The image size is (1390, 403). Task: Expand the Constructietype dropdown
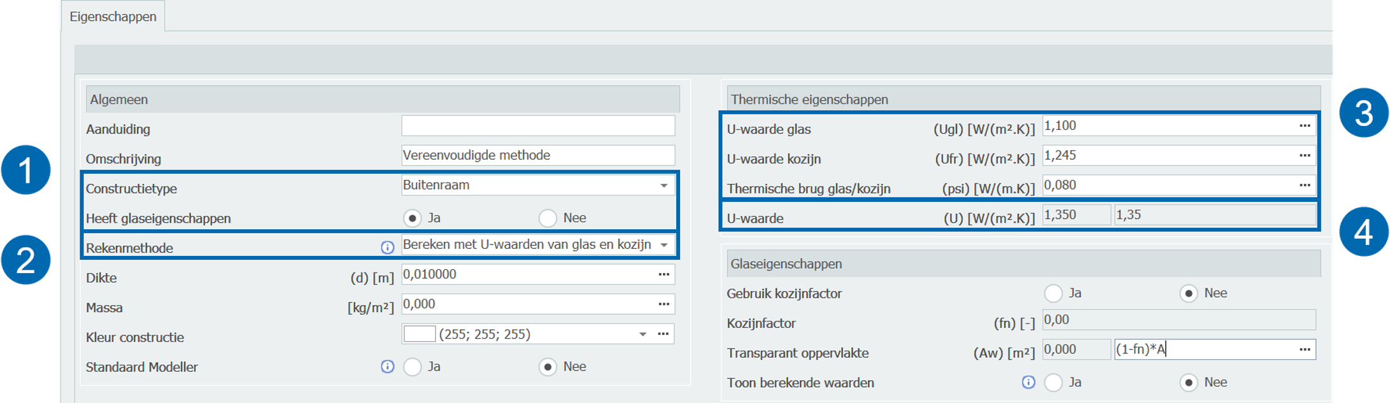click(x=663, y=185)
